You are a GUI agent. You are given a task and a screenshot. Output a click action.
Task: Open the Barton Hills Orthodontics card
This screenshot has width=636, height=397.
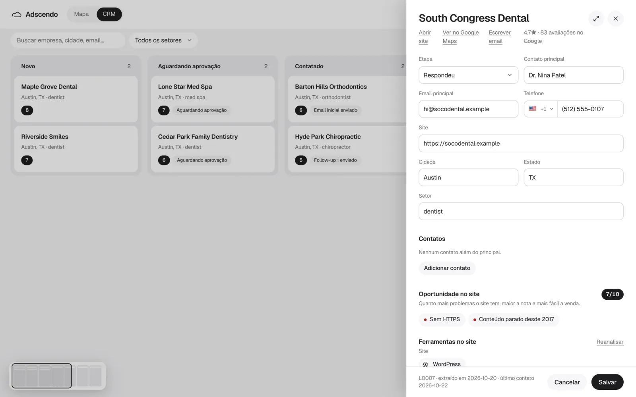coord(347,99)
